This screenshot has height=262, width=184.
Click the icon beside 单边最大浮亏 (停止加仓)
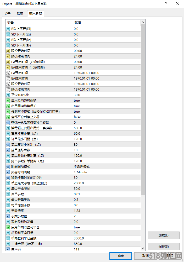(8, 183)
